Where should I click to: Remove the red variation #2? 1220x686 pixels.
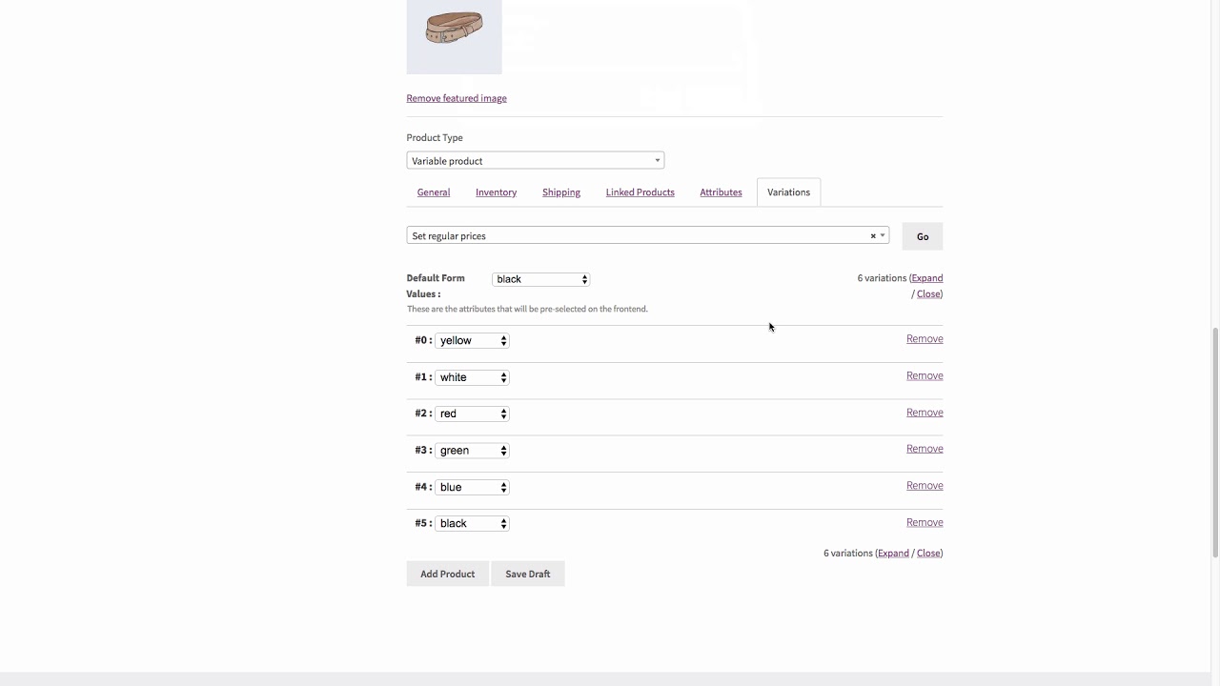point(925,412)
